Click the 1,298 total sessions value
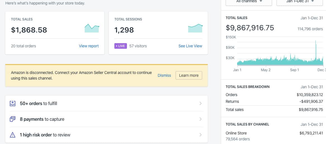Image resolution: width=326 pixels, height=144 pixels. 124,30
